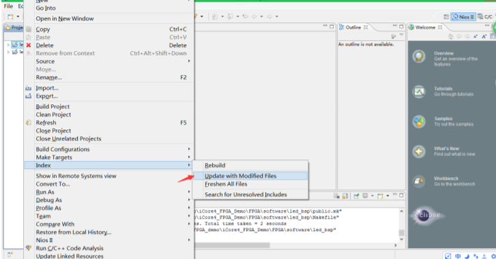The width and height of the screenshot is (496, 259).
Task: Click the Open Perspective toolbar icon
Action: point(446,17)
